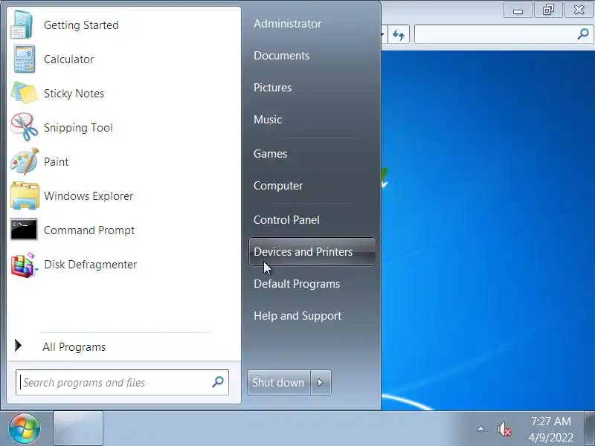The width and height of the screenshot is (595, 446).
Task: Open Documents from Start menu
Action: coord(282,56)
